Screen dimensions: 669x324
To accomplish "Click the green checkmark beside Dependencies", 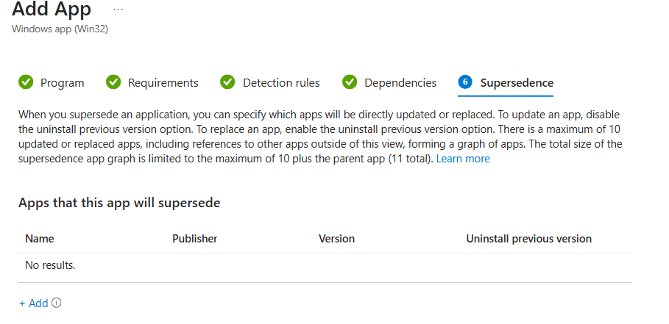I will click(350, 82).
